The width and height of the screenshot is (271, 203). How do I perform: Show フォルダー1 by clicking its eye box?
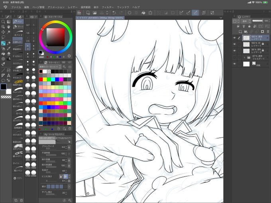coord(234,57)
